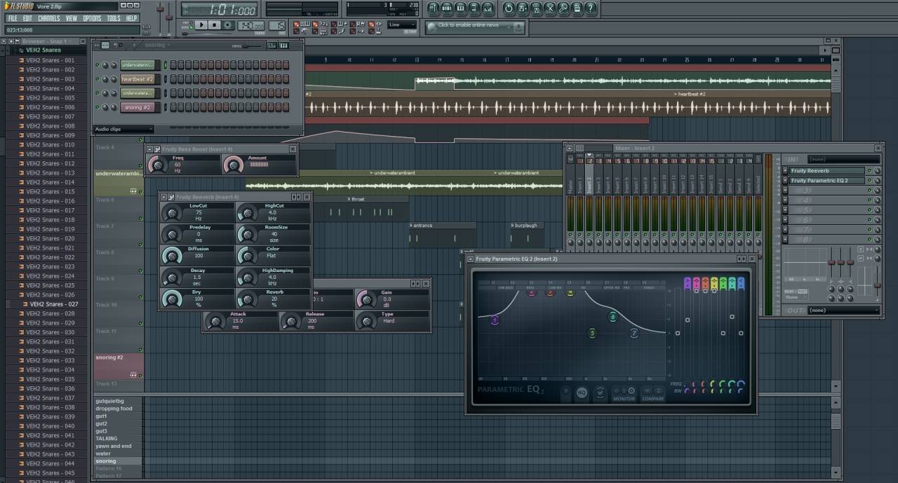
Task: Click the one-click audio editor (scissors) icon
Action: [x=550, y=8]
